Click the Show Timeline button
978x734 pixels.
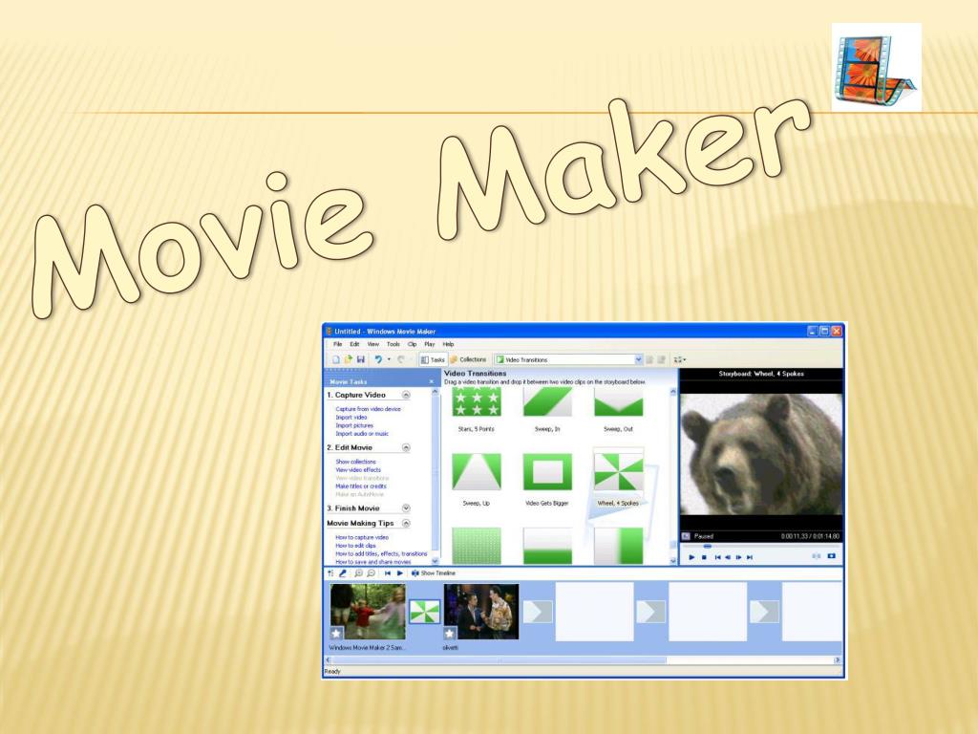click(434, 573)
